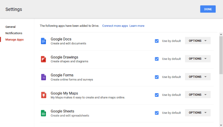Uncheck Use by default for Google Drawings
This screenshot has width=223, height=127.
pos(156,59)
